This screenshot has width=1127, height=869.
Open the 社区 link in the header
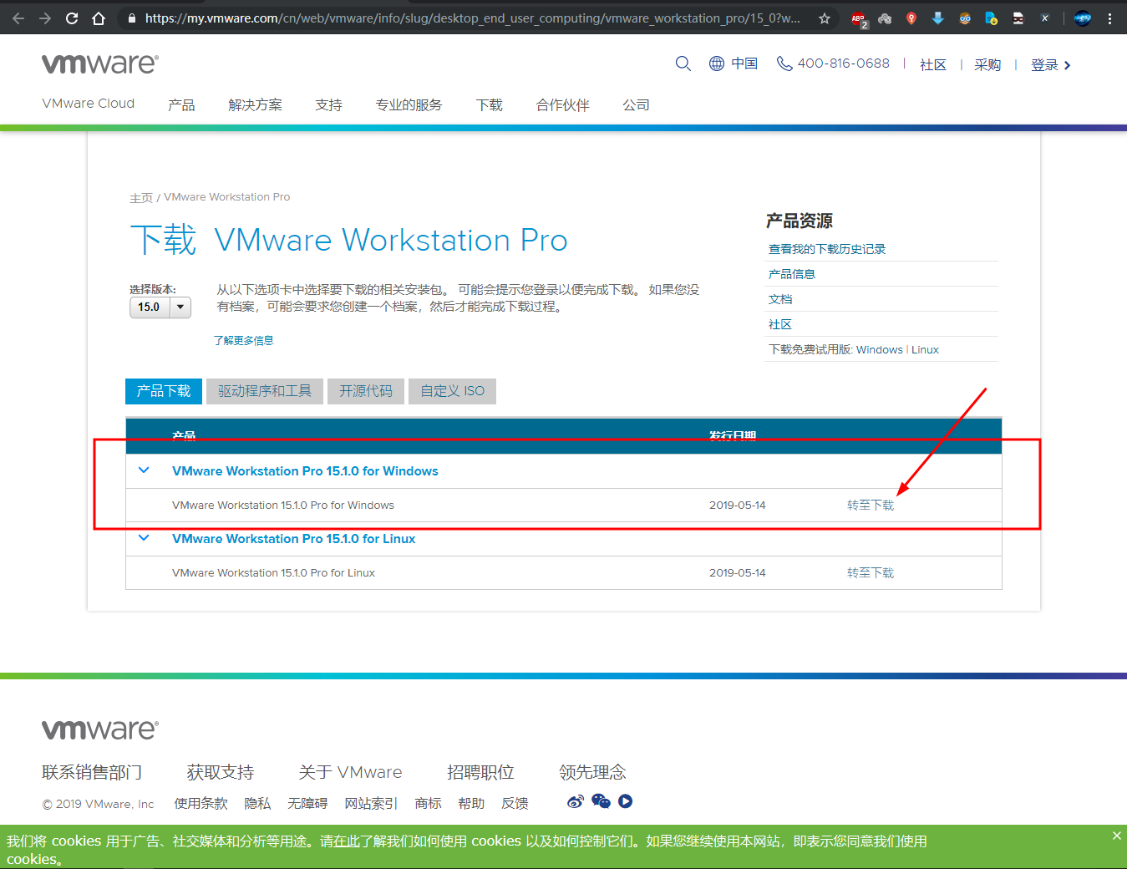933,64
